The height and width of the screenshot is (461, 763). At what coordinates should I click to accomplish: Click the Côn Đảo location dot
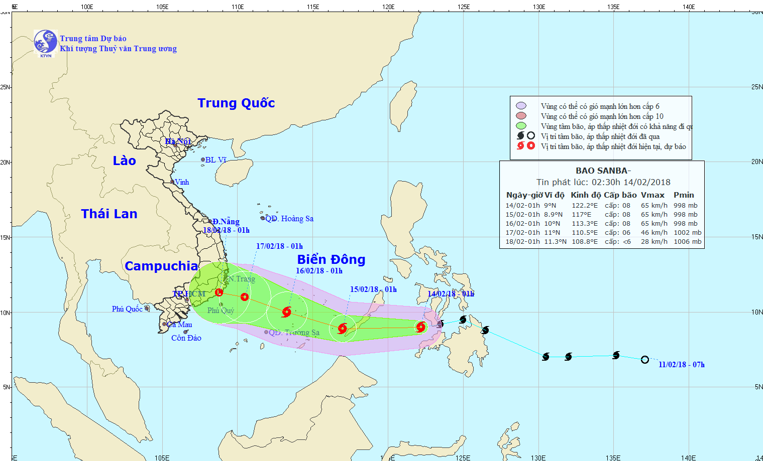[185, 332]
